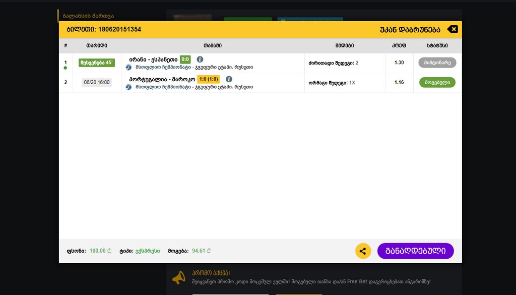Click coefficient 1.16 value

click(x=399, y=82)
